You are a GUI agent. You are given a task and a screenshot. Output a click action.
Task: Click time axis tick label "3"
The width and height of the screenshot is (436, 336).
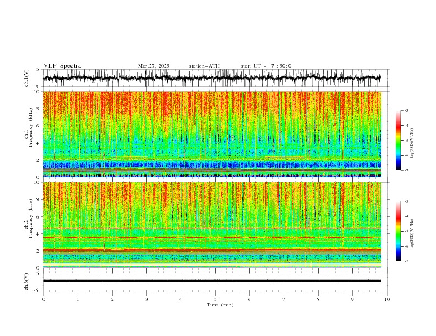click(146, 299)
